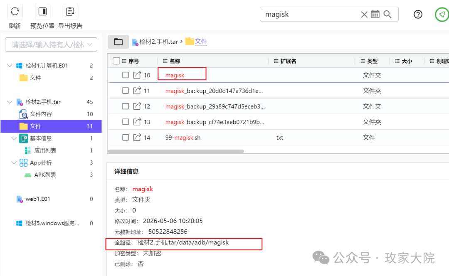Image resolution: width=449 pixels, height=276 pixels.
Task: Click magisk_backup_cf74e3aeb0721b9b... entry
Action: pyautogui.click(x=215, y=122)
